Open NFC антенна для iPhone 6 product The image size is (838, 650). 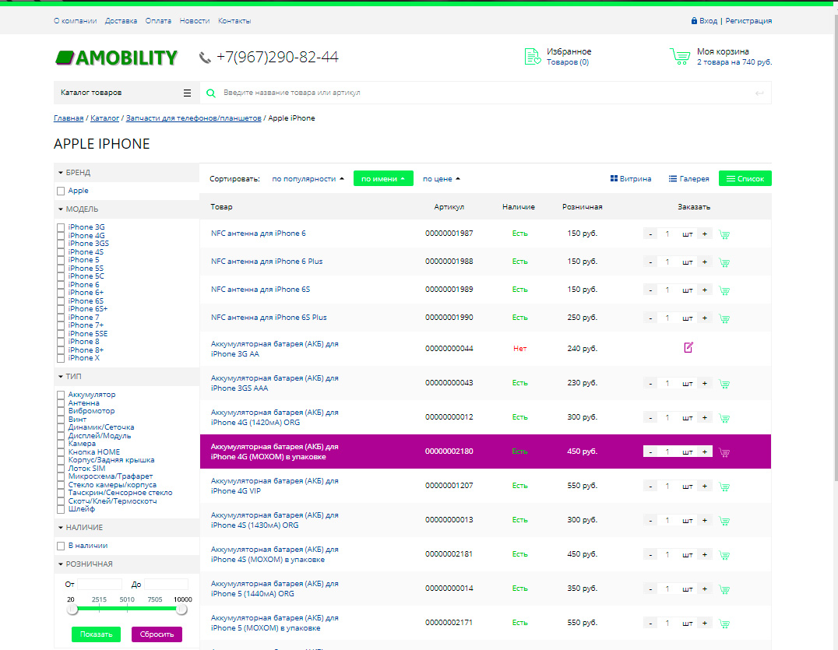pos(258,234)
